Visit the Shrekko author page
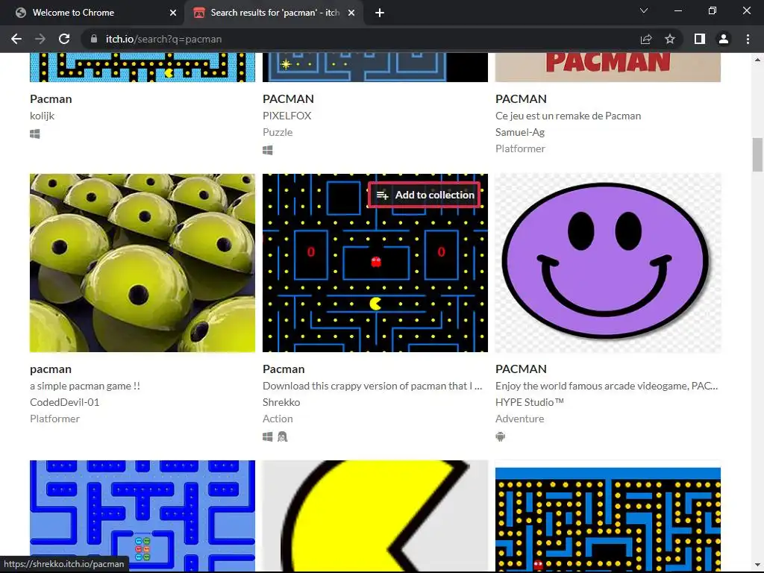Screen dimensions: 764x573 pyautogui.click(x=281, y=402)
